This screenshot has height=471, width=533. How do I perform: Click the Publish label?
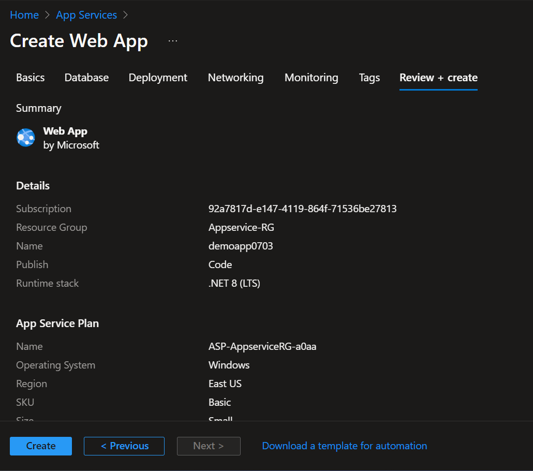tap(32, 264)
